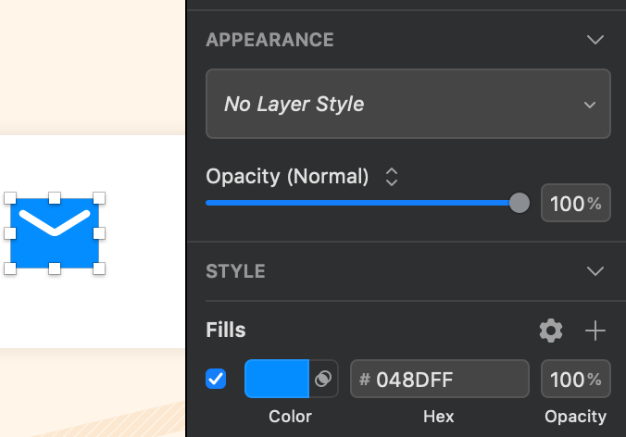
Task: Change blend mode via Opacity (Normal) arrows
Action: click(392, 177)
